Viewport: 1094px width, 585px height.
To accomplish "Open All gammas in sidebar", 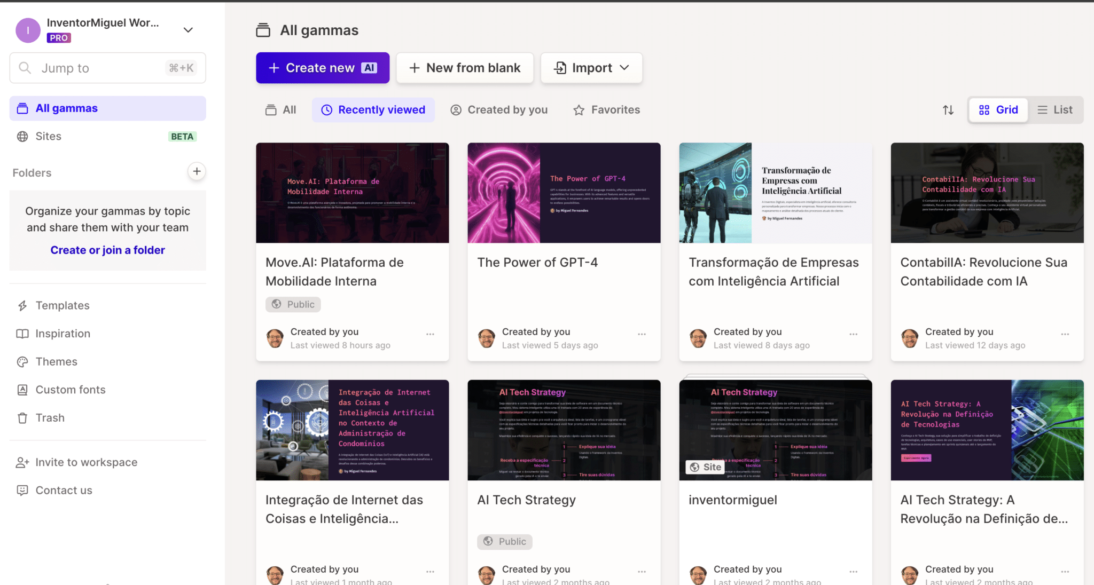I will (107, 108).
